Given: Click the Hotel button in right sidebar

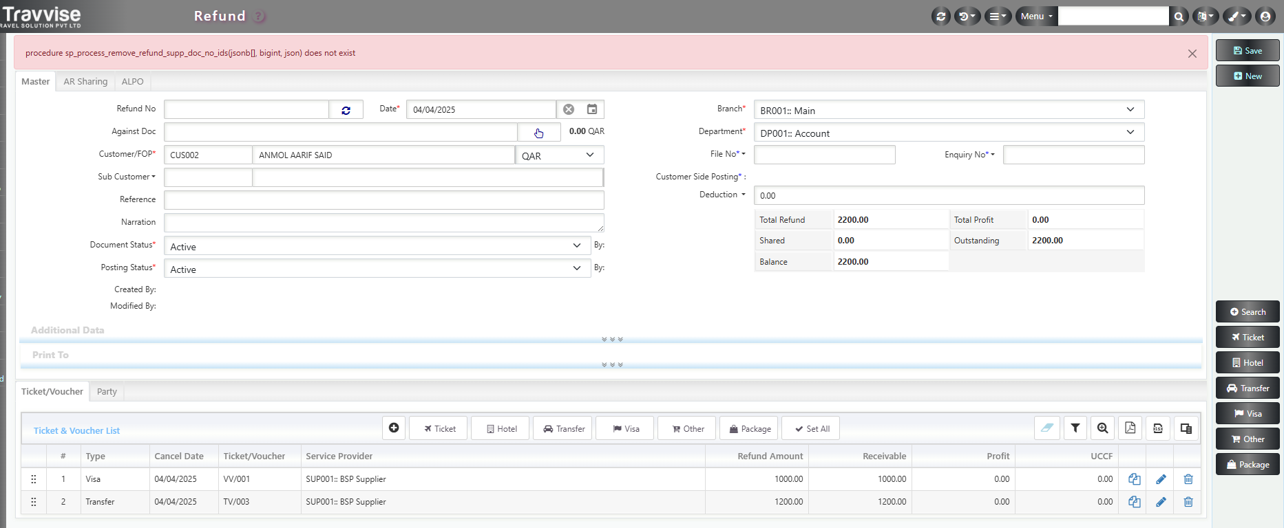Looking at the screenshot, I should (x=1248, y=363).
